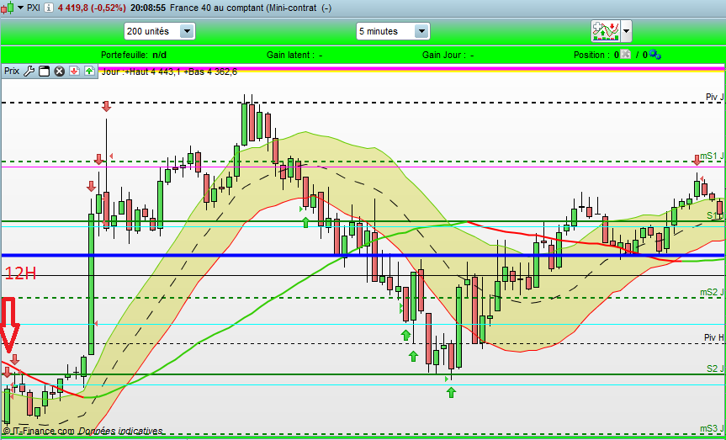This screenshot has height=440, width=726.
Task: Click the PXI ticker text
Action: point(34,8)
